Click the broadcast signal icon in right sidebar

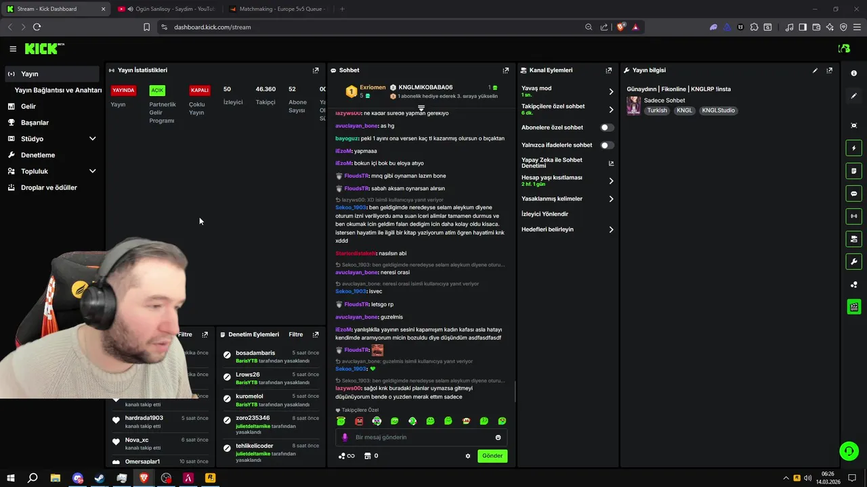click(x=853, y=216)
